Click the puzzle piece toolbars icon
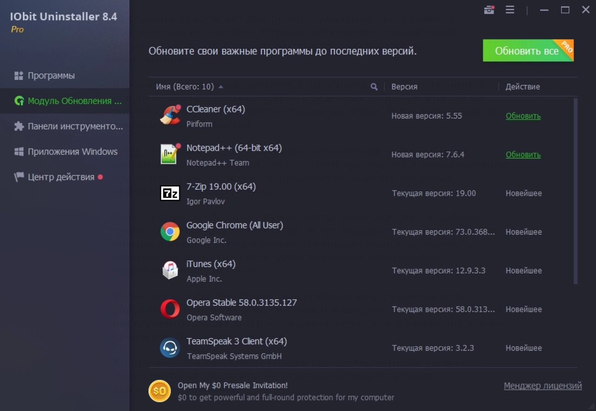596x411 pixels. pyautogui.click(x=19, y=126)
